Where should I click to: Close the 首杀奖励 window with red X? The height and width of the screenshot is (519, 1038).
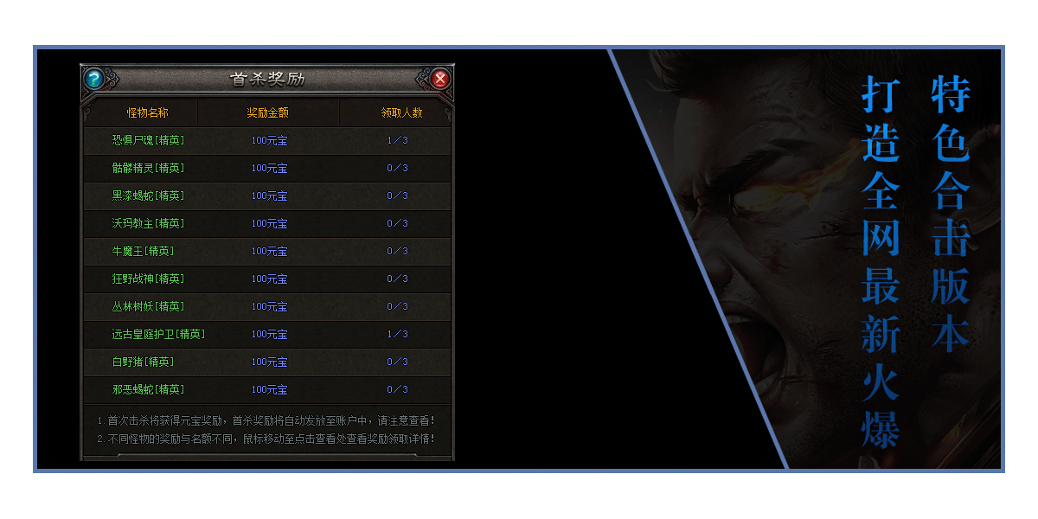pyautogui.click(x=440, y=79)
